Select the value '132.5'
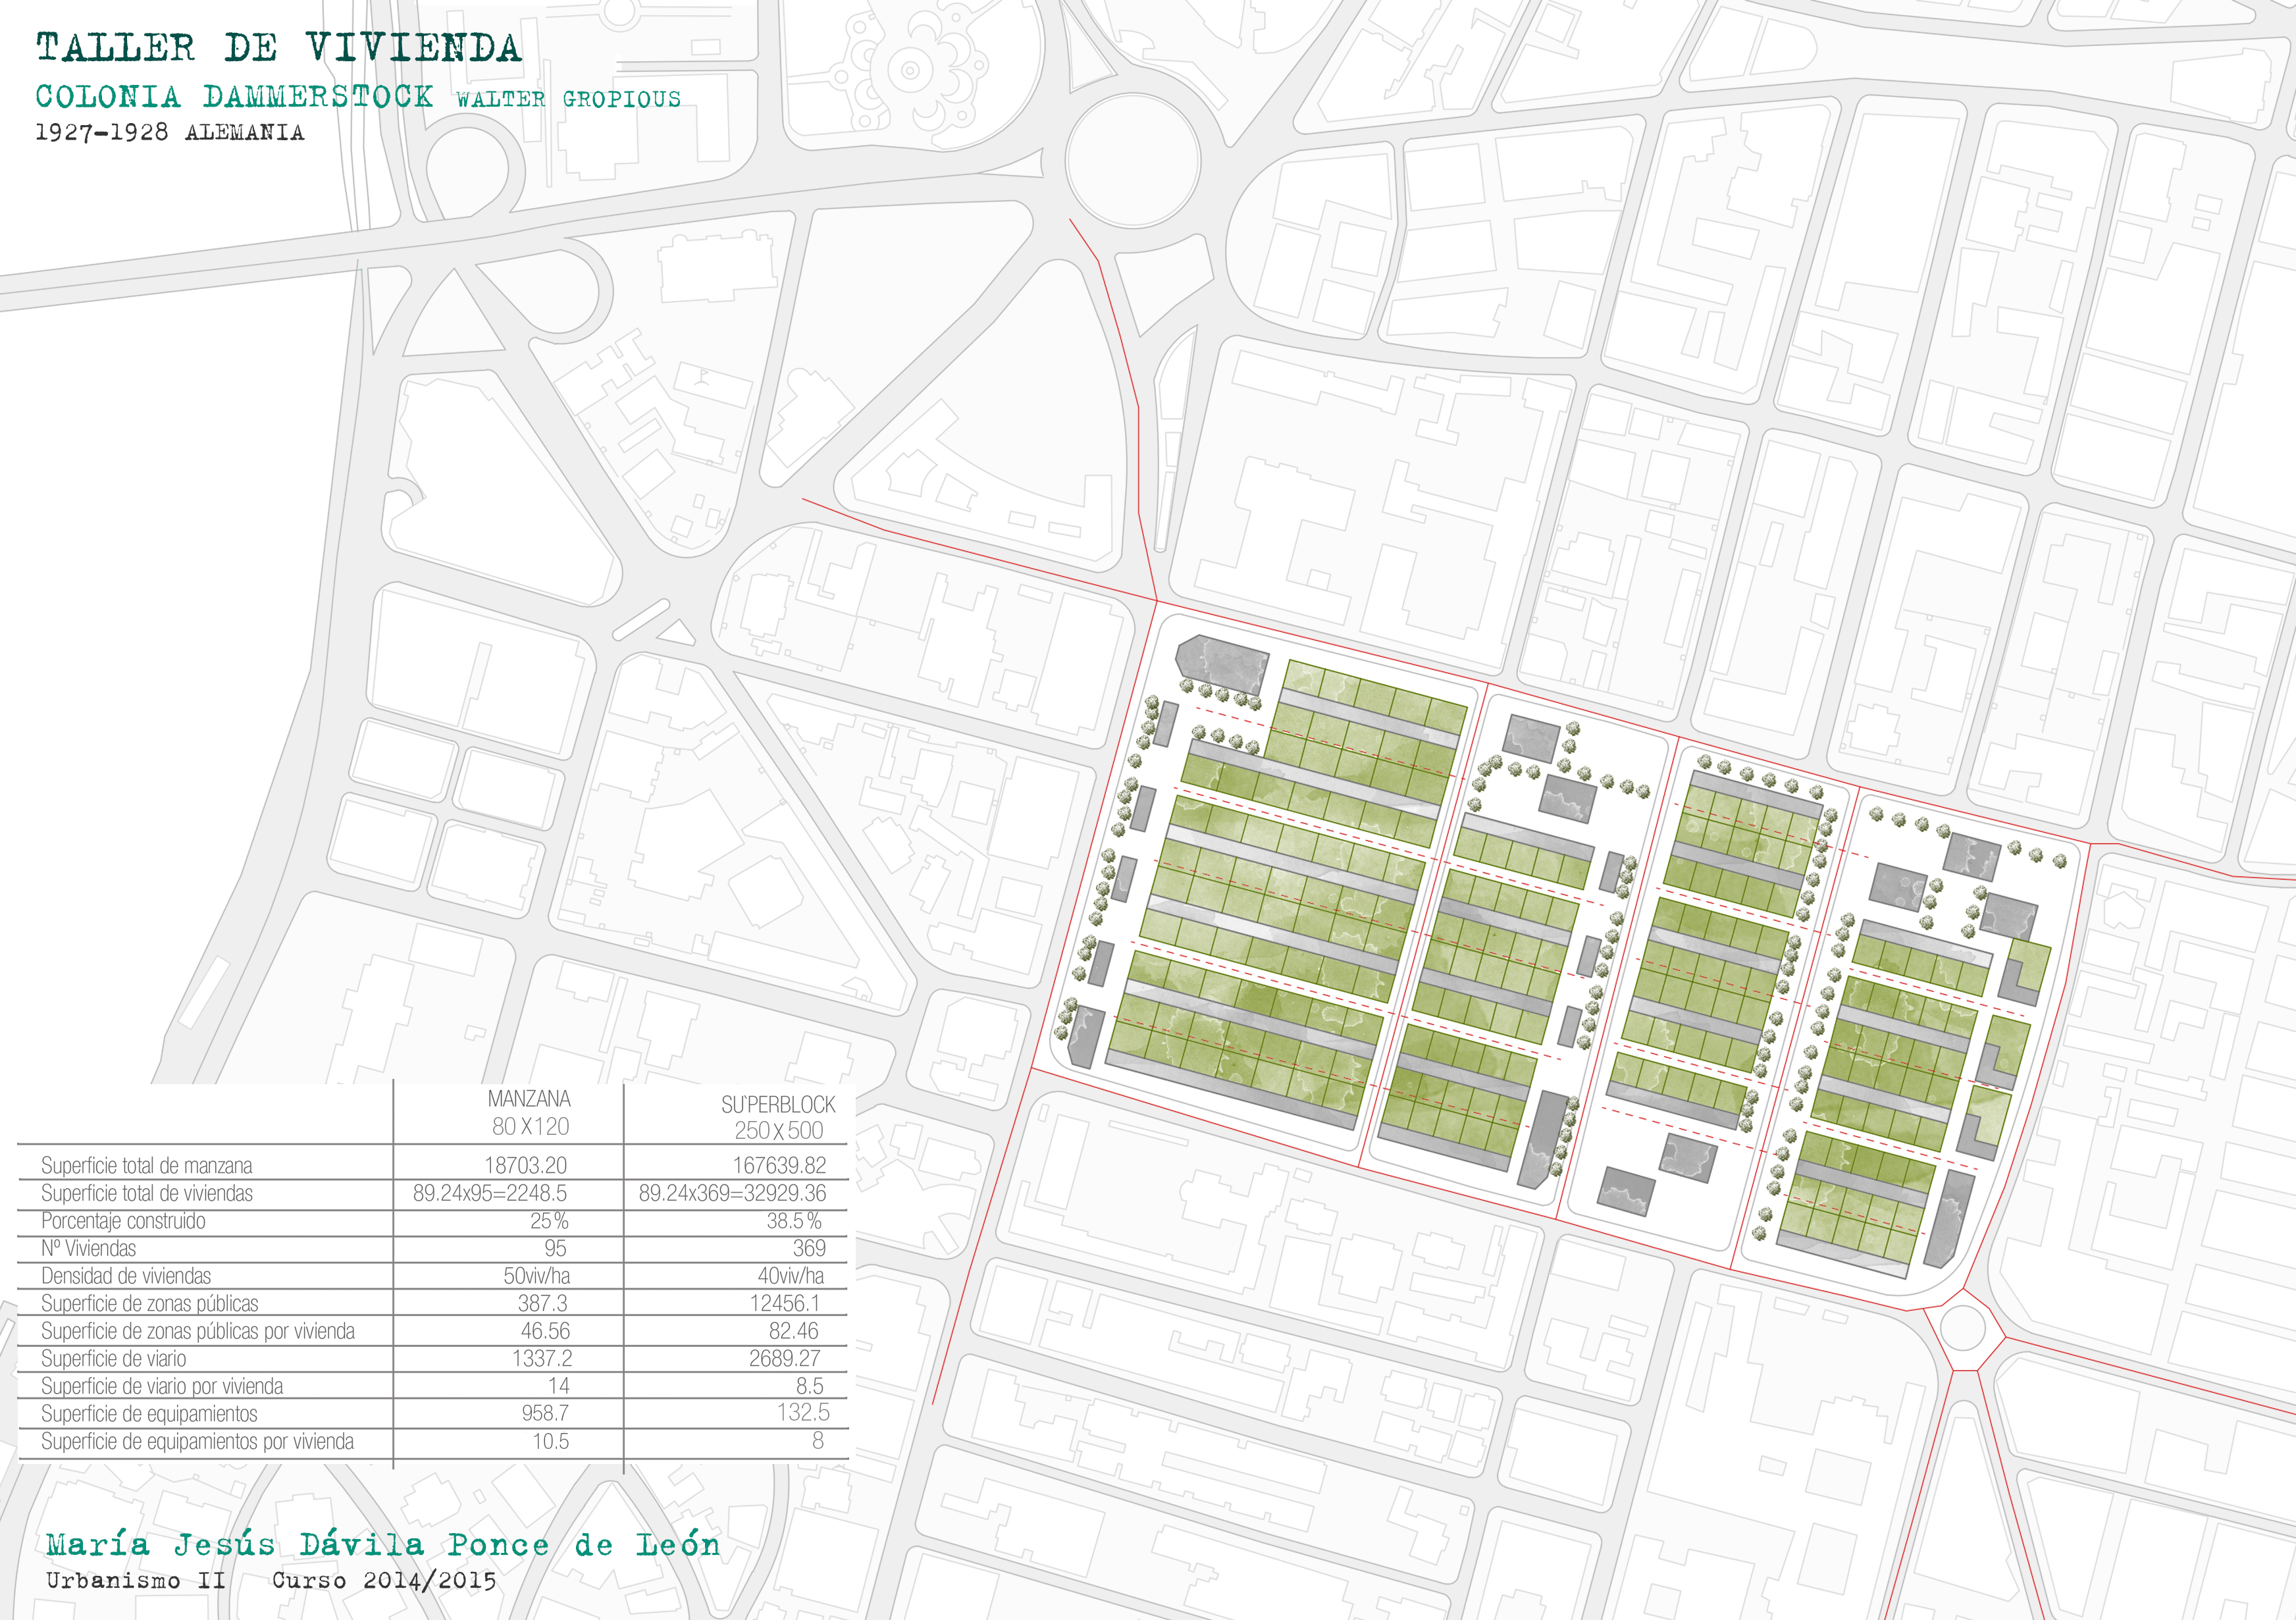This screenshot has height=1620, width=2296. (803, 1412)
